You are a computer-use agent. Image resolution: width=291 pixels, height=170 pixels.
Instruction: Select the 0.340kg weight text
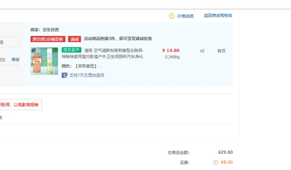172,57
